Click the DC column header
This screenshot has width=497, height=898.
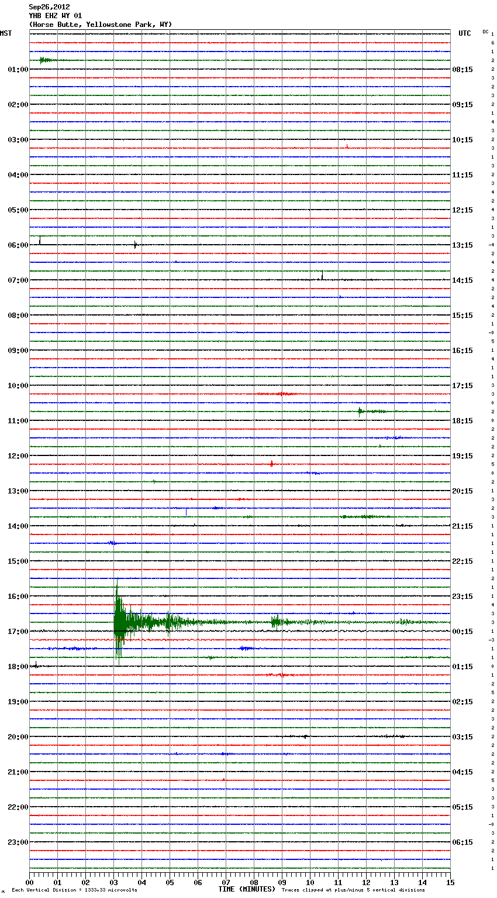pyautogui.click(x=485, y=32)
